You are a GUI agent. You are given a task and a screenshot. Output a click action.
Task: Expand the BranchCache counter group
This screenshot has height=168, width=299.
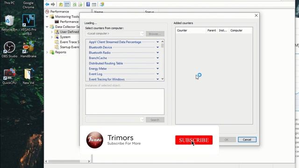[x=157, y=58]
